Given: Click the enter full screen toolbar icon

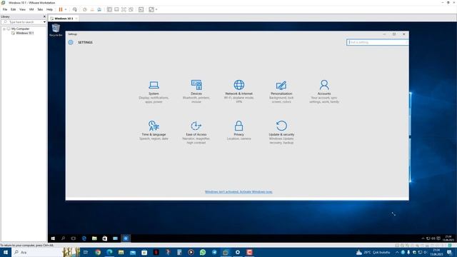Looking at the screenshot, I should point(124,9).
